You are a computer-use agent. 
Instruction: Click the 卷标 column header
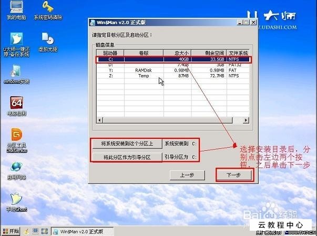pyautogui.click(x=144, y=53)
